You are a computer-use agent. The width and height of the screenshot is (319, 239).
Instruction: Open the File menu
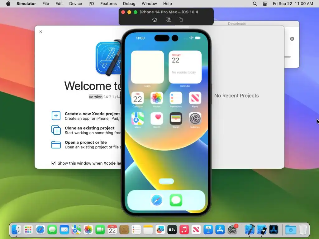tap(45, 4)
